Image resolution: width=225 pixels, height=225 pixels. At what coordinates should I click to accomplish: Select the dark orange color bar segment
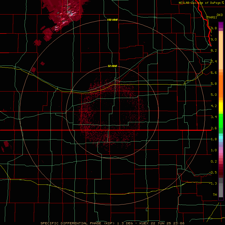point(221,86)
